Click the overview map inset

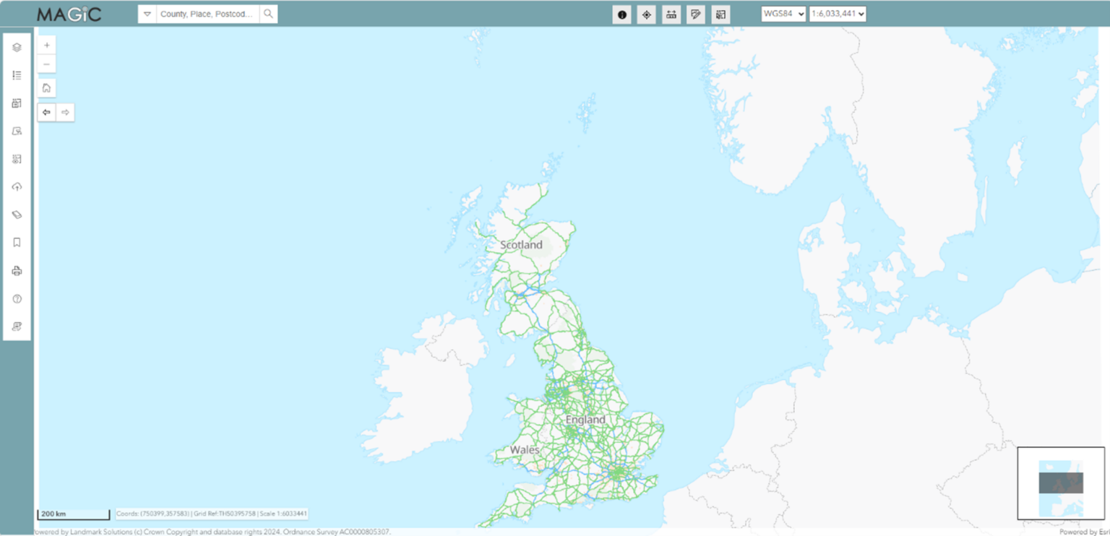[1060, 483]
